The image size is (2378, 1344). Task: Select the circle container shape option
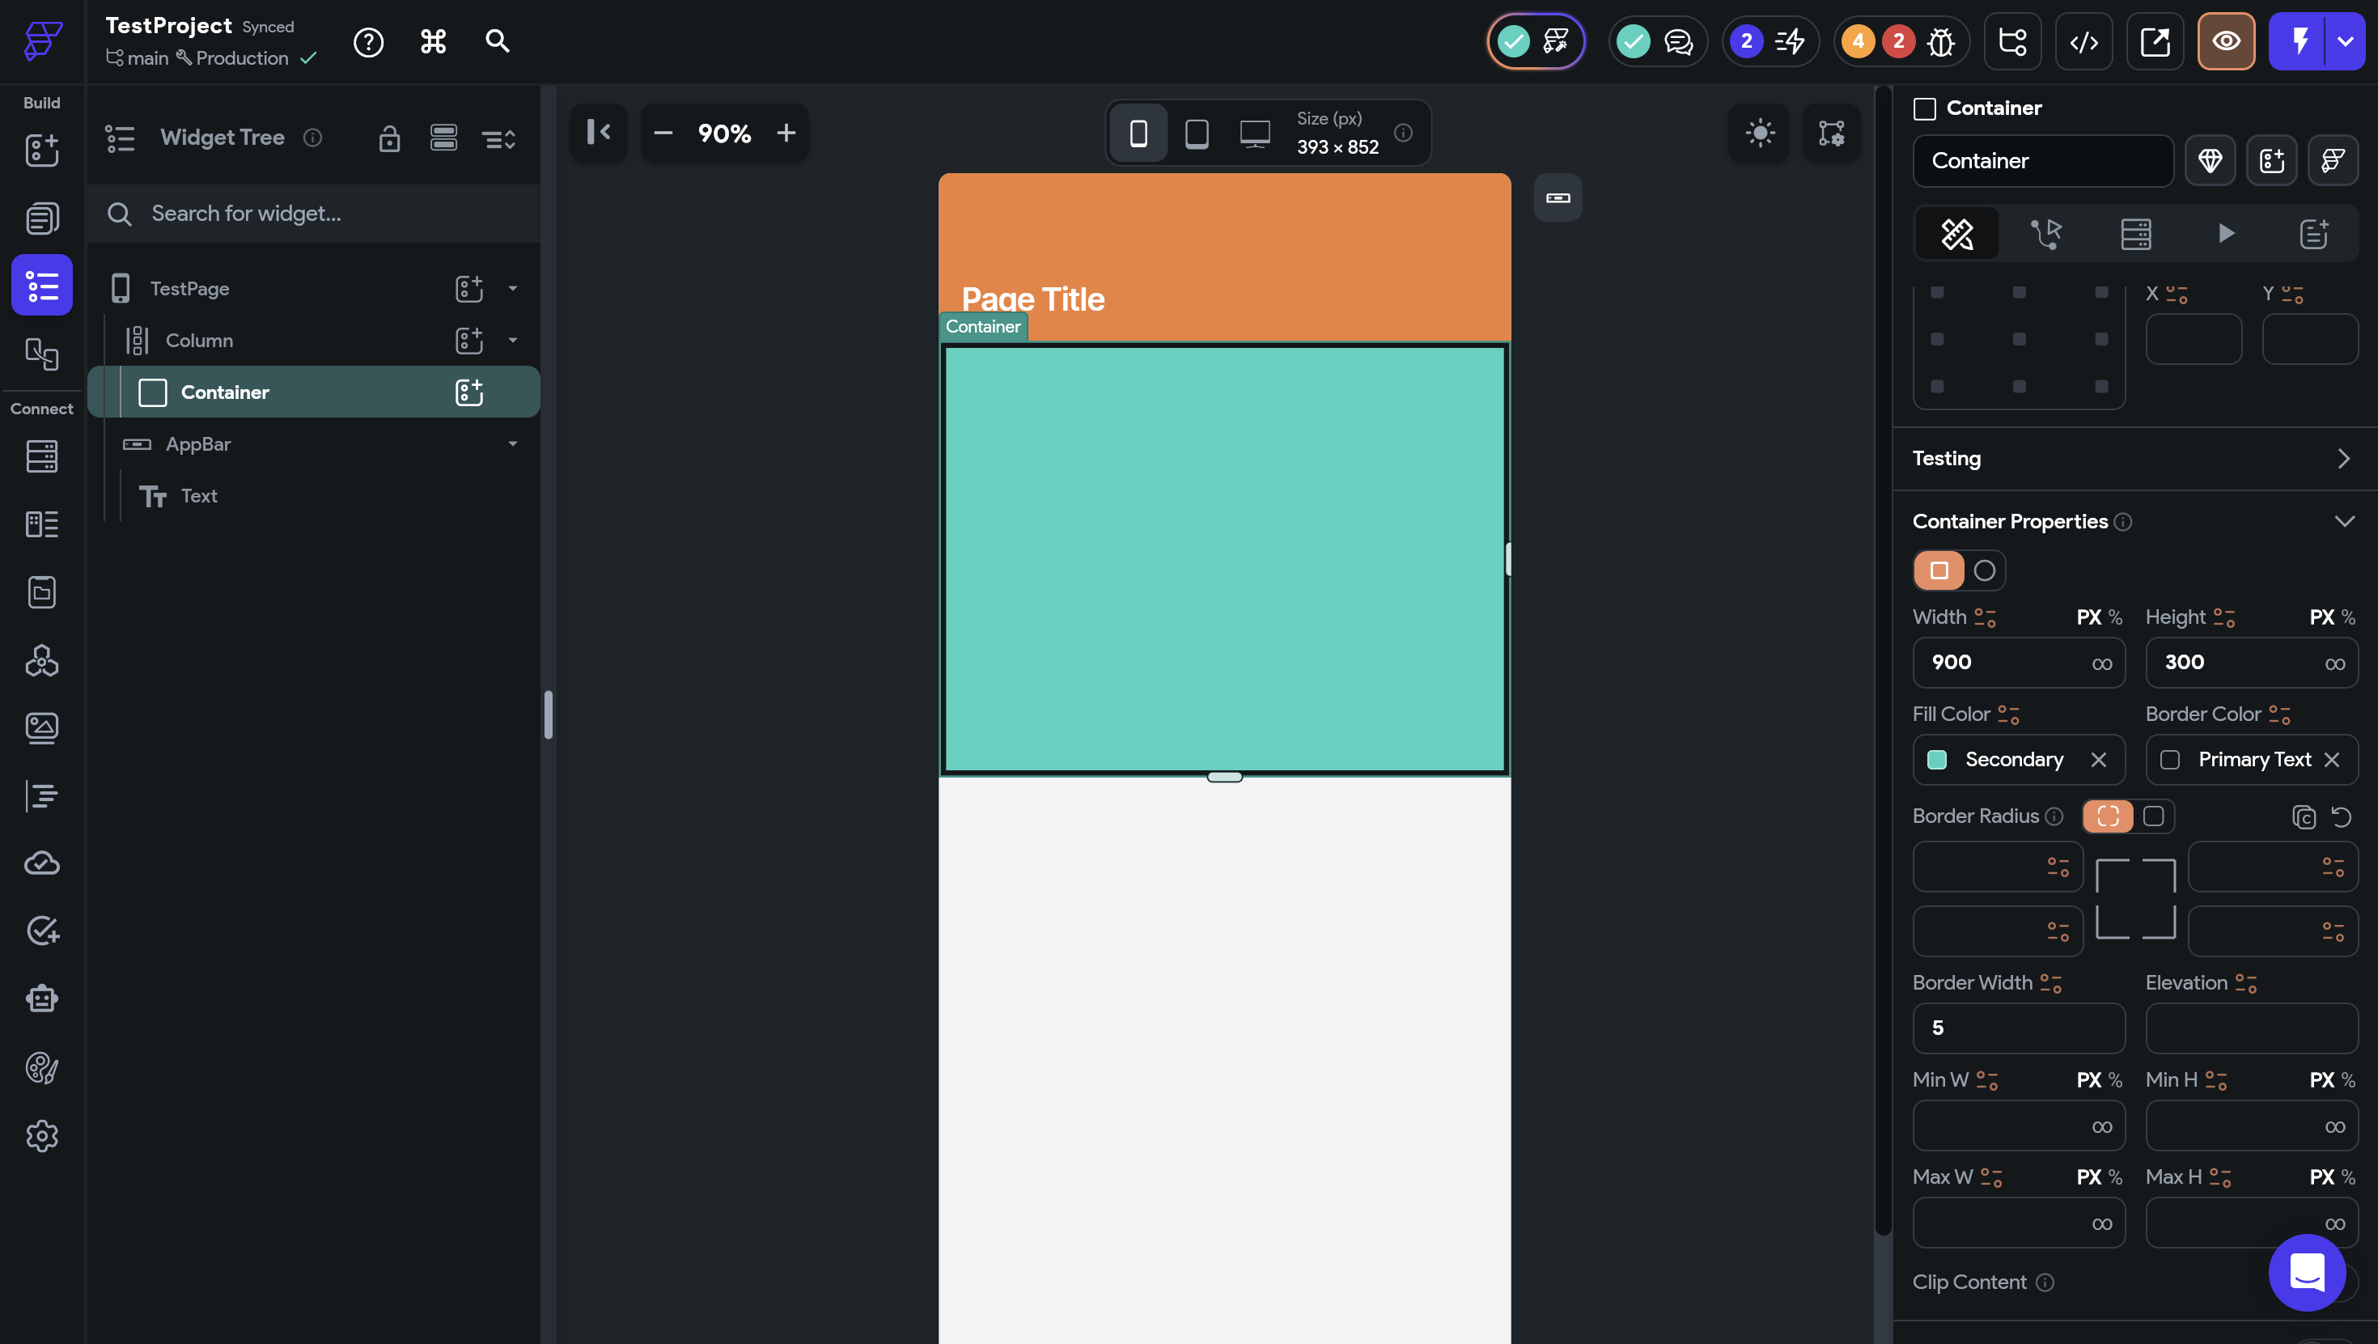pyautogui.click(x=1984, y=570)
